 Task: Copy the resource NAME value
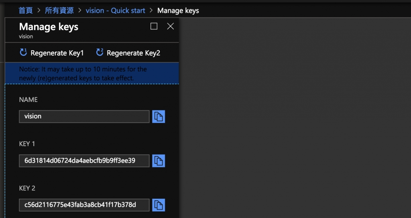159,117
